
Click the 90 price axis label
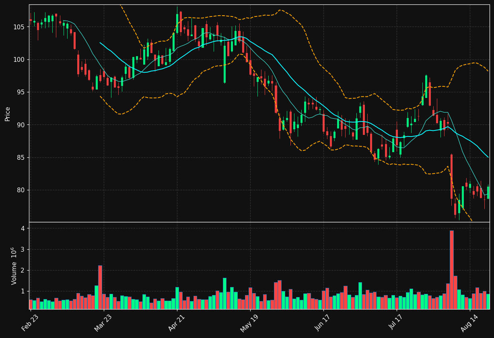click(x=21, y=125)
